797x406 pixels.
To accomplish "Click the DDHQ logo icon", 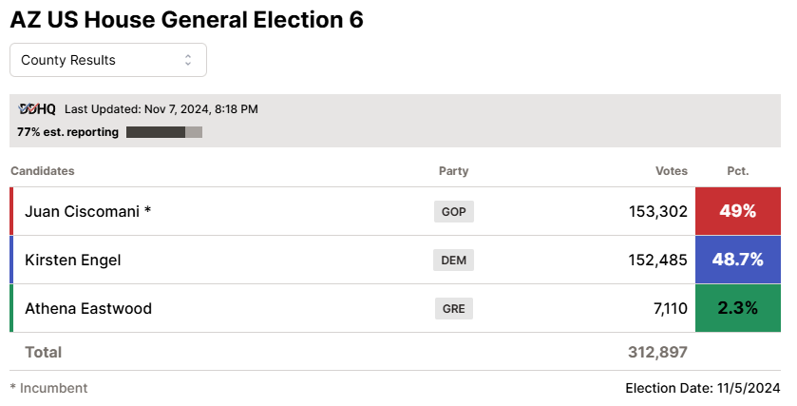I will (37, 109).
